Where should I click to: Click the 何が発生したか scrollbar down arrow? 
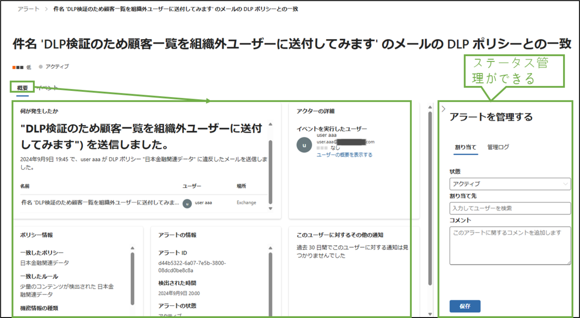270,208
